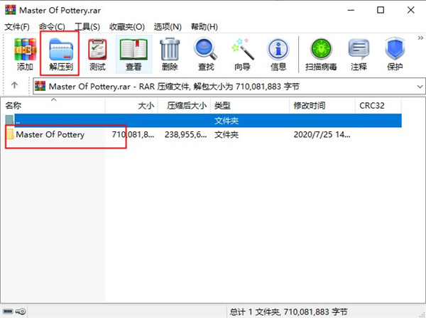Open the 选项(N) menu
The height and width of the screenshot is (318, 426).
pos(168,26)
